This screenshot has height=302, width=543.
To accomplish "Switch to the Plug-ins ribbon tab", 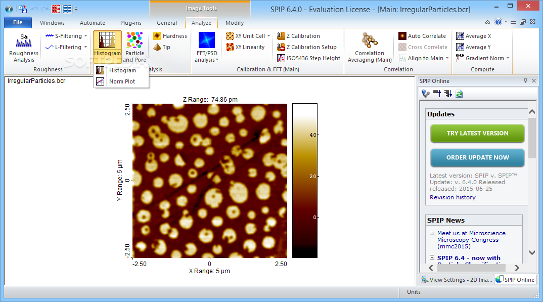I will [130, 23].
